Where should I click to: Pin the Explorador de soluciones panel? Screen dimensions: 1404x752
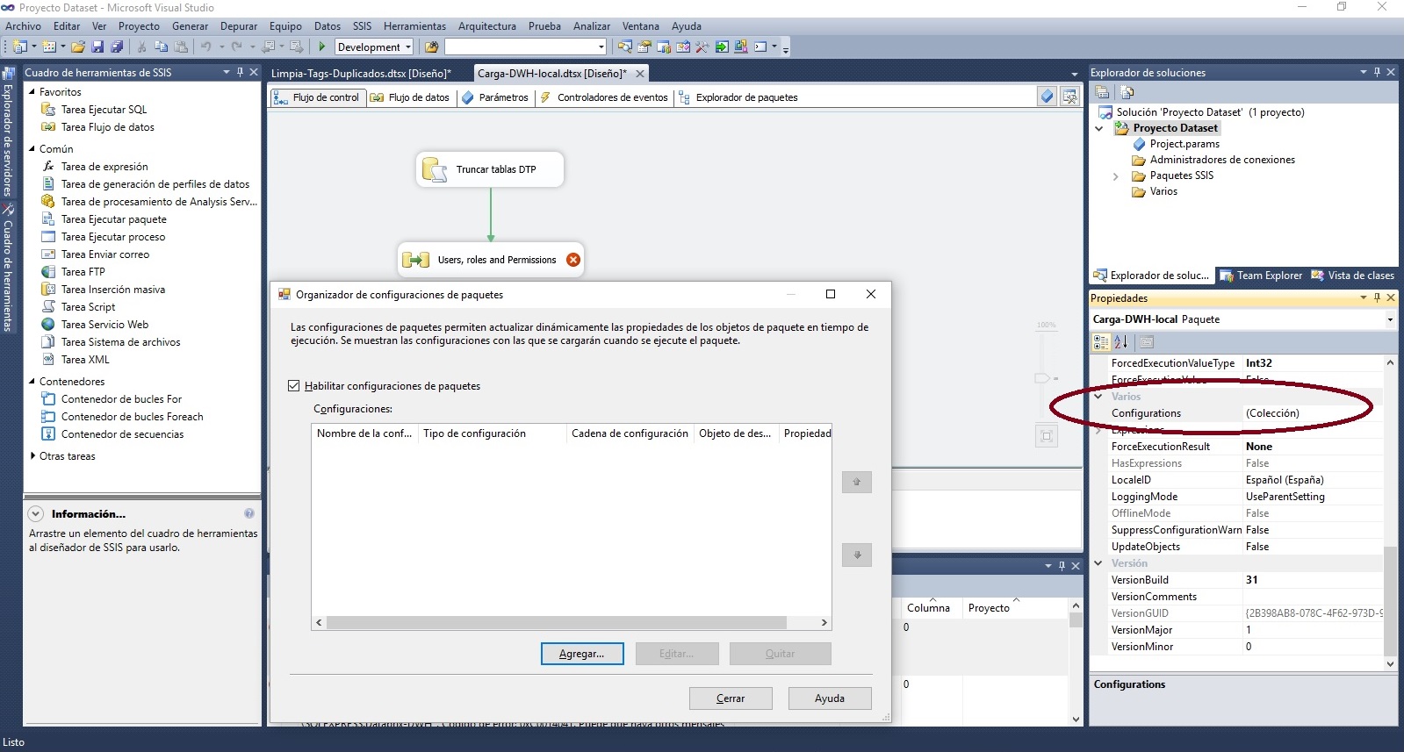point(1377,72)
